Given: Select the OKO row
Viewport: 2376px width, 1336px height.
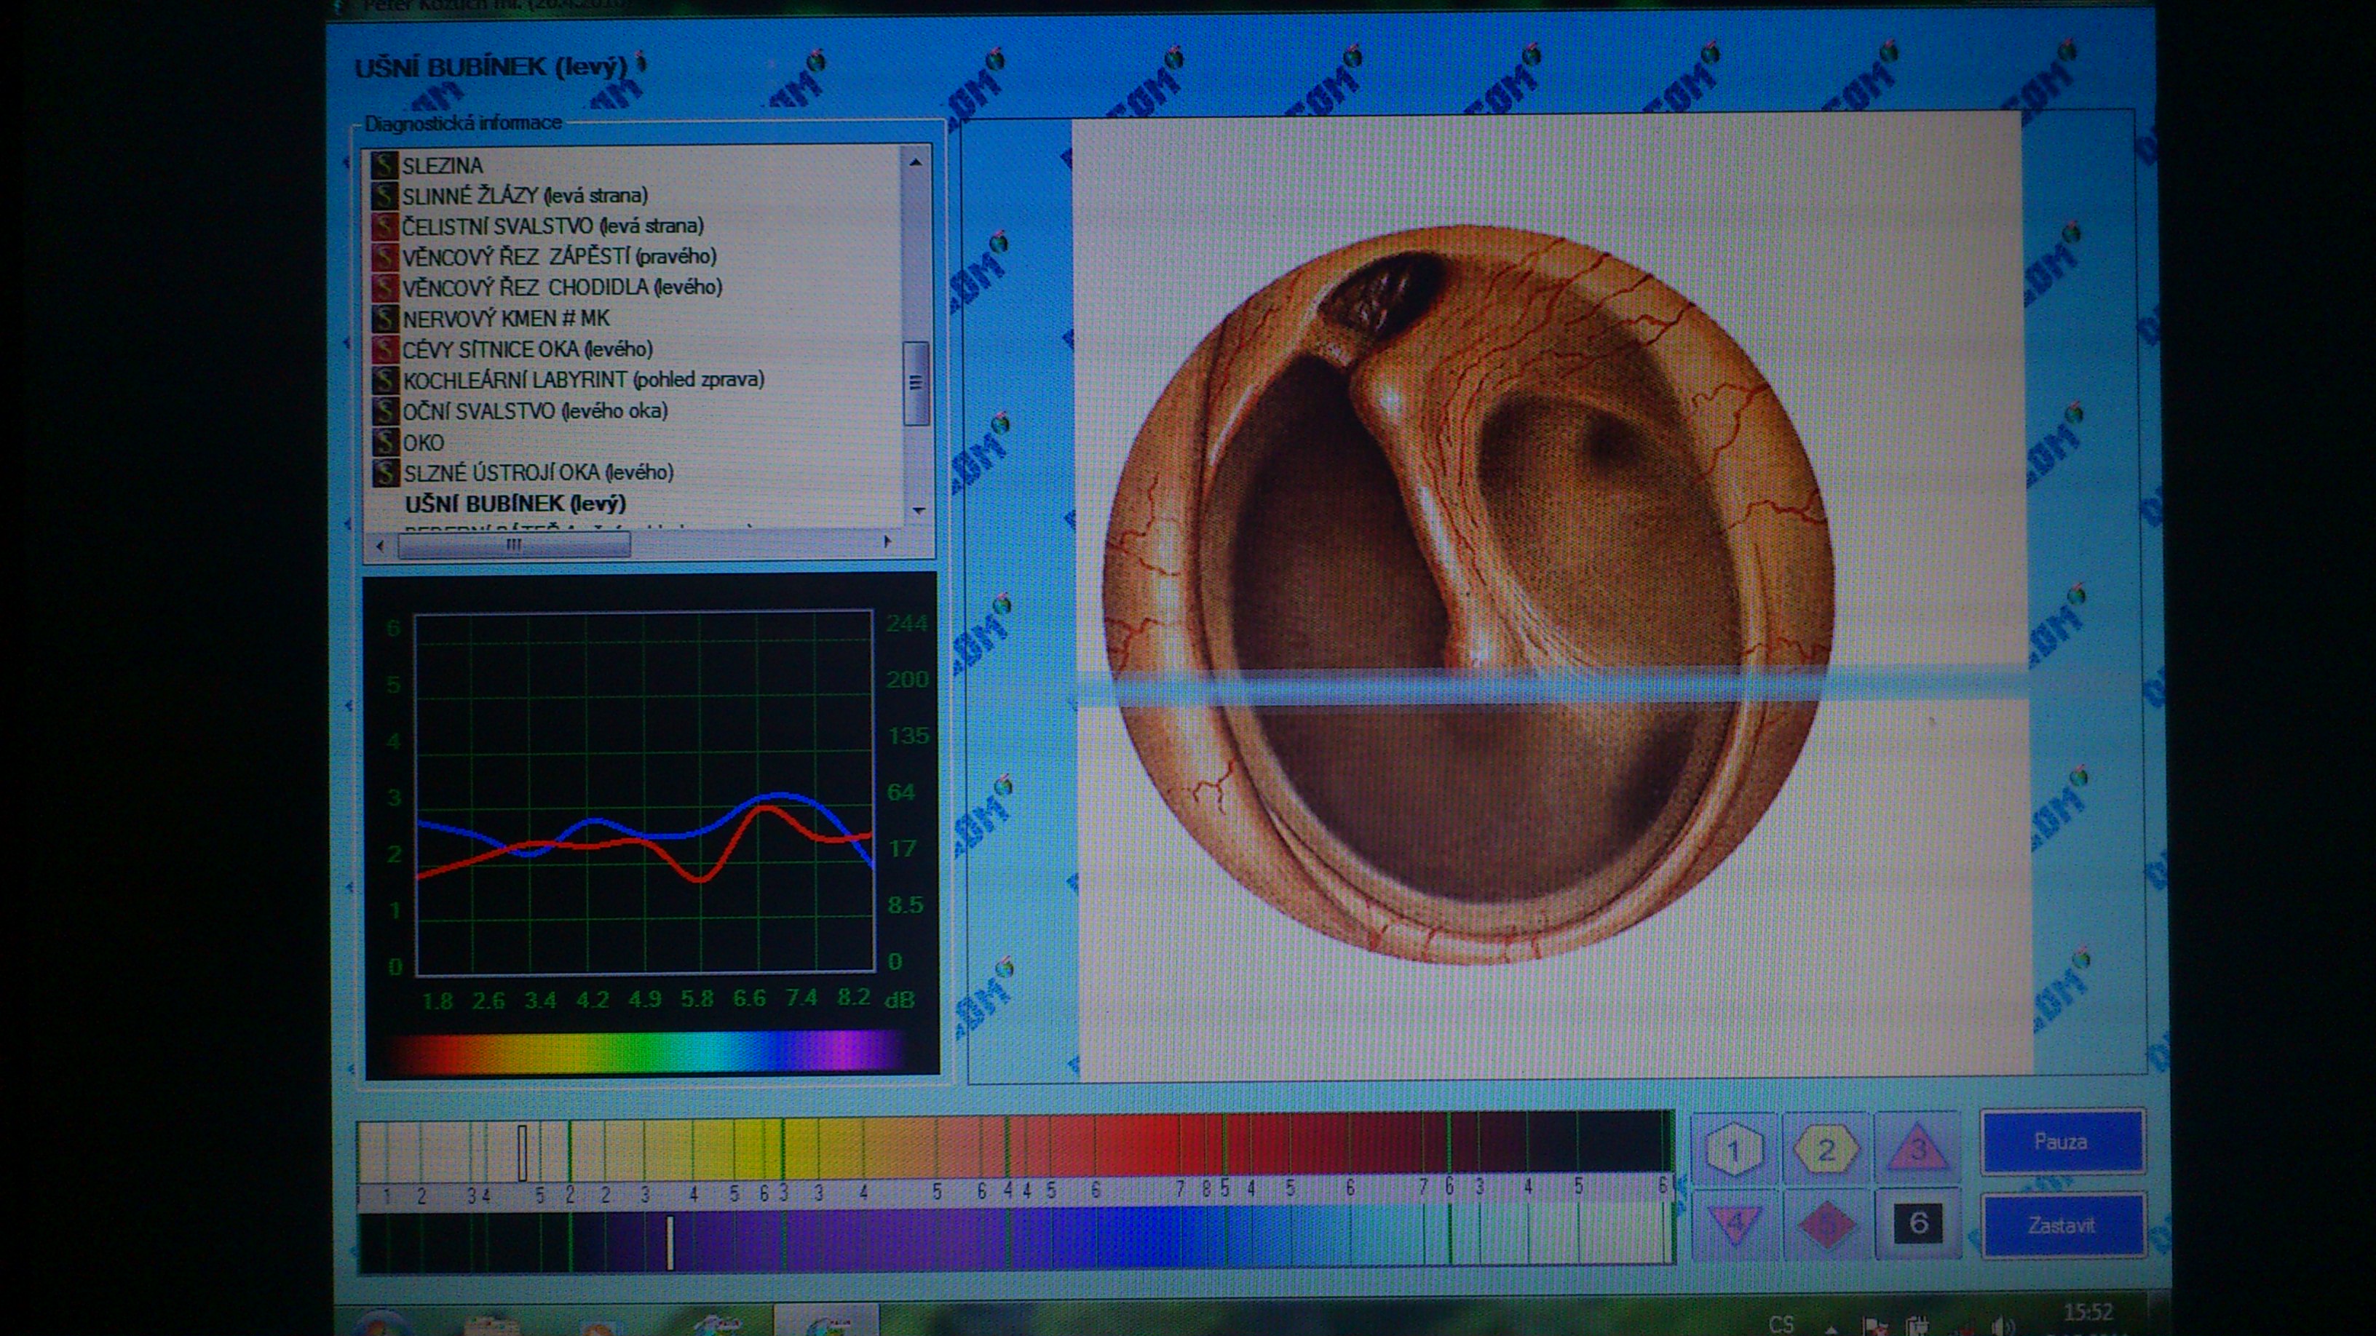Looking at the screenshot, I should [424, 442].
